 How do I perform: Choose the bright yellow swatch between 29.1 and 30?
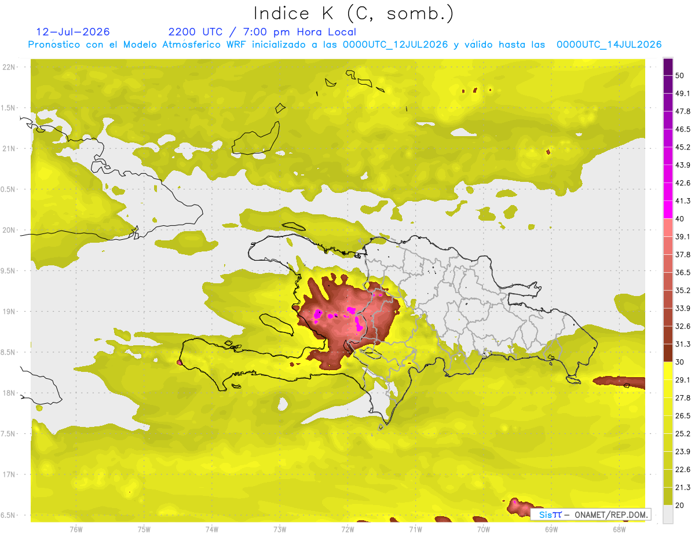[x=668, y=371]
